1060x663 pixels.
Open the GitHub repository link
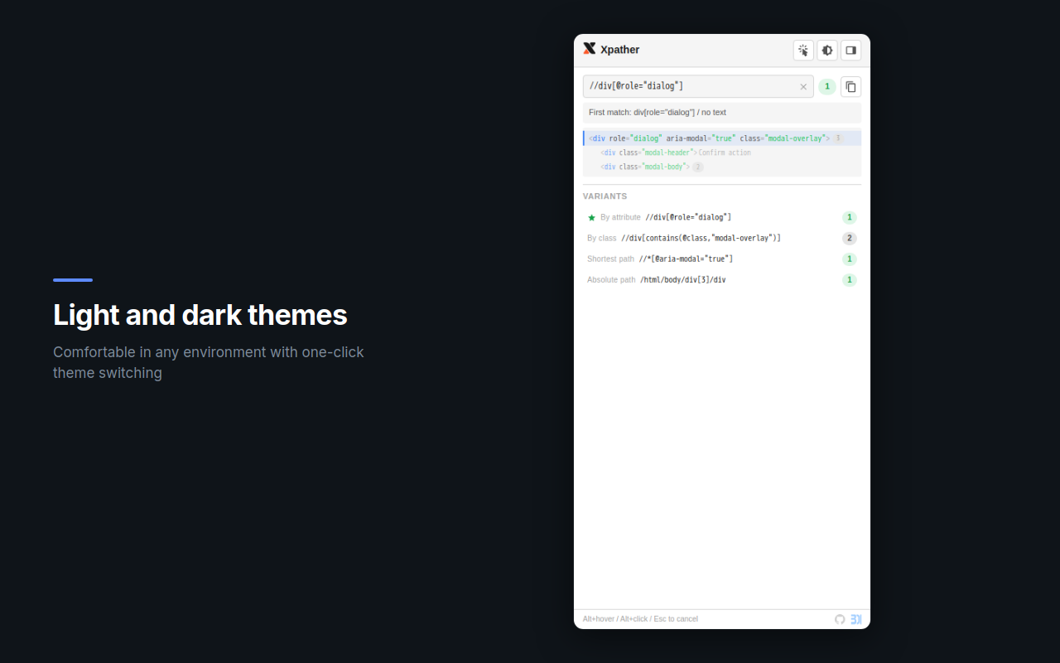click(x=840, y=619)
